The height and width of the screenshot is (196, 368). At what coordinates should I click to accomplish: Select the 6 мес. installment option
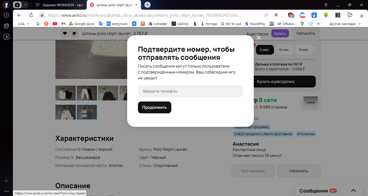pyautogui.click(x=284, y=50)
